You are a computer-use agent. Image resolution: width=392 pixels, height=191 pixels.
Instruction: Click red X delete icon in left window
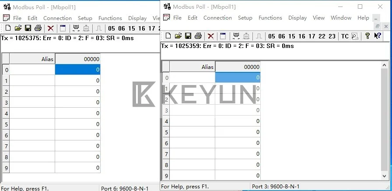(51, 28)
